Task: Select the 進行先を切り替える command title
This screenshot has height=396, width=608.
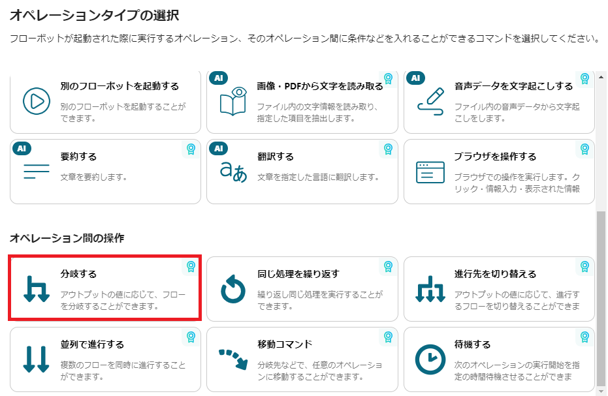Action: 495,274
